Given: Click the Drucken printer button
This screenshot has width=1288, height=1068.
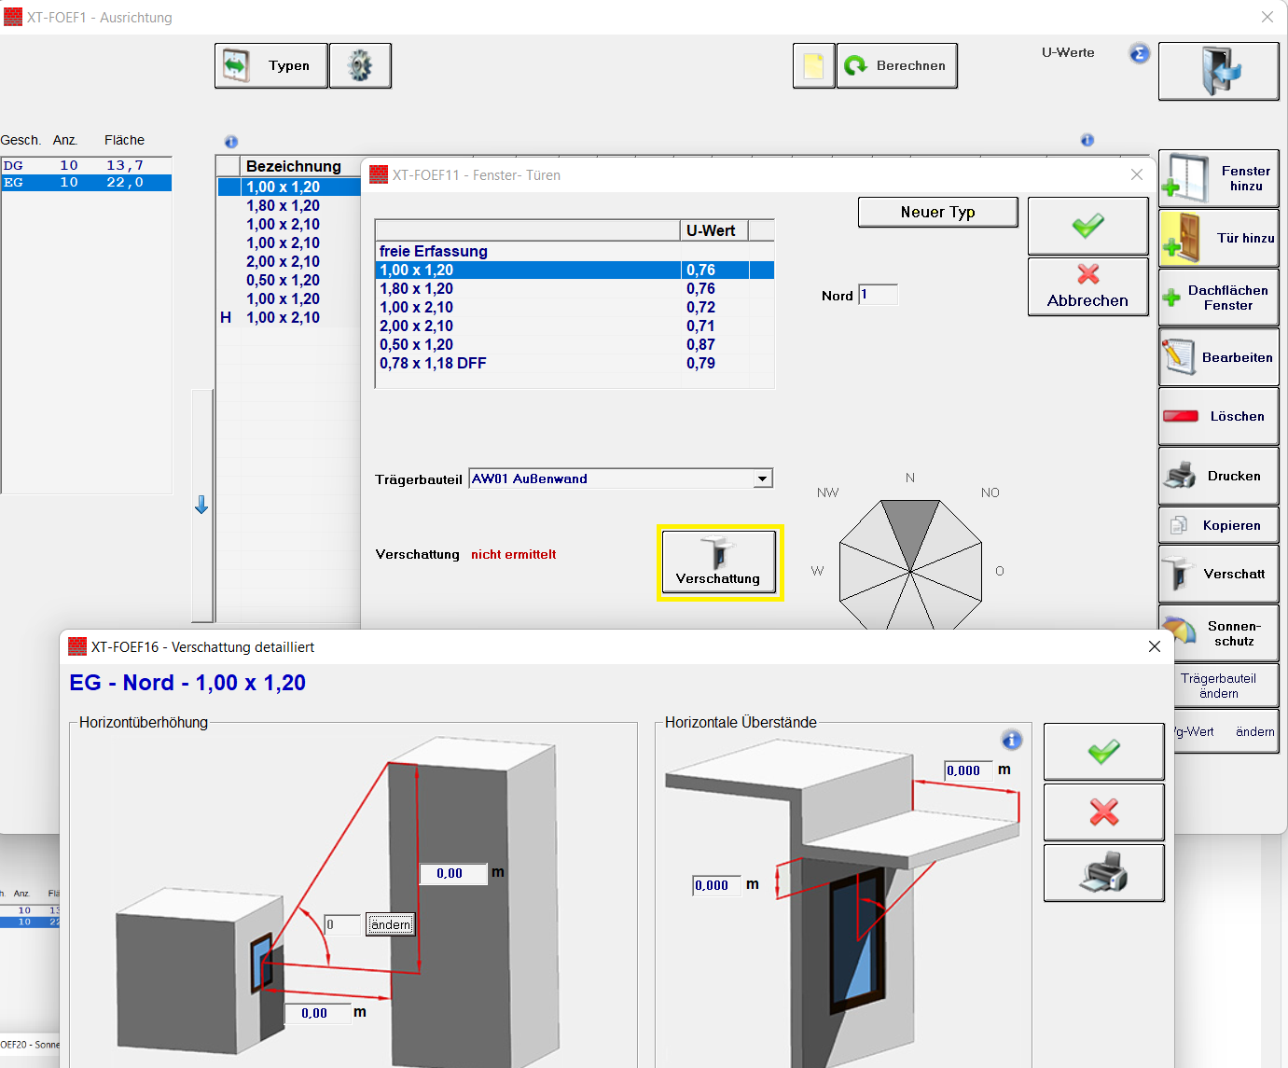Looking at the screenshot, I should [1218, 476].
